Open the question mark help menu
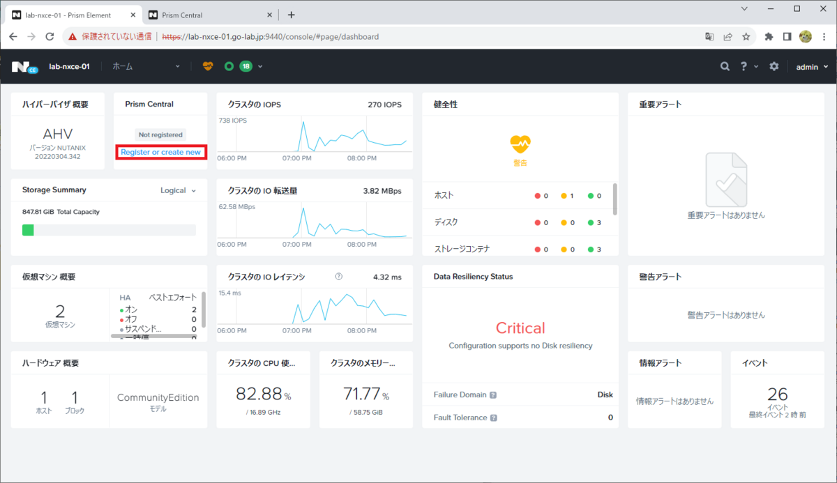 pyautogui.click(x=744, y=66)
